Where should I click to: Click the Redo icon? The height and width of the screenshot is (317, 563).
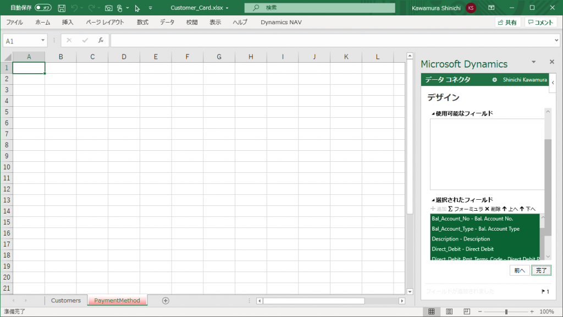click(92, 8)
